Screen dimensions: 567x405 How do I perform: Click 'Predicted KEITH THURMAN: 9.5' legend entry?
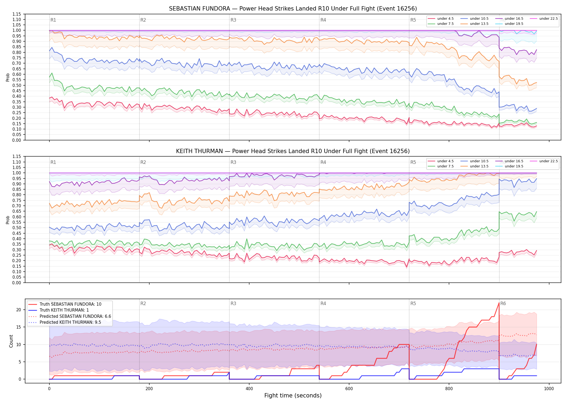[x=65, y=322]
